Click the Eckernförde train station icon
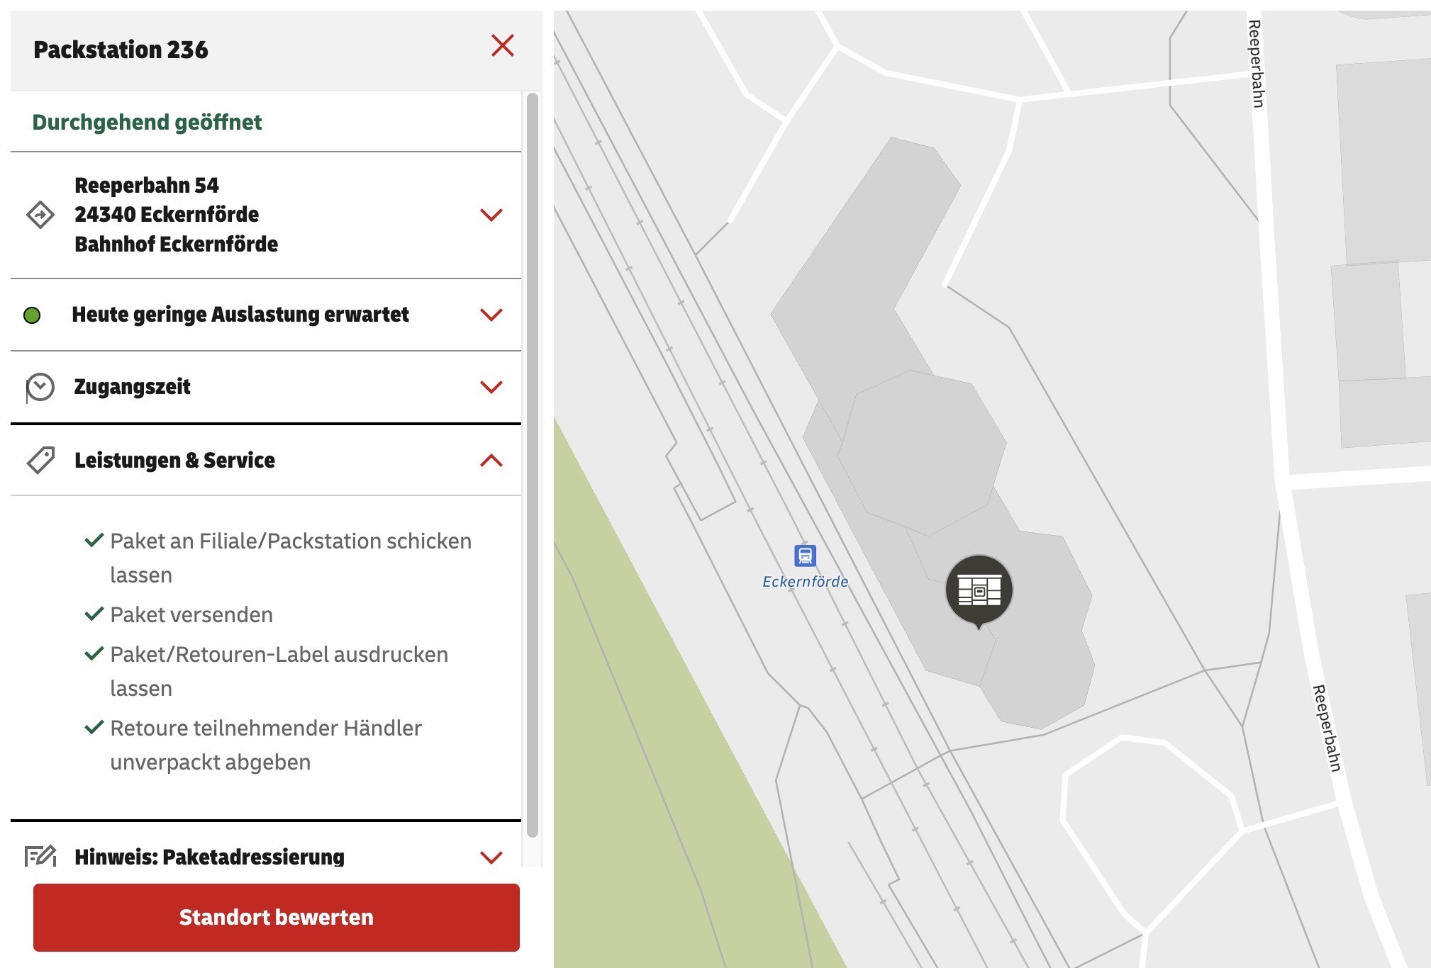 click(805, 556)
